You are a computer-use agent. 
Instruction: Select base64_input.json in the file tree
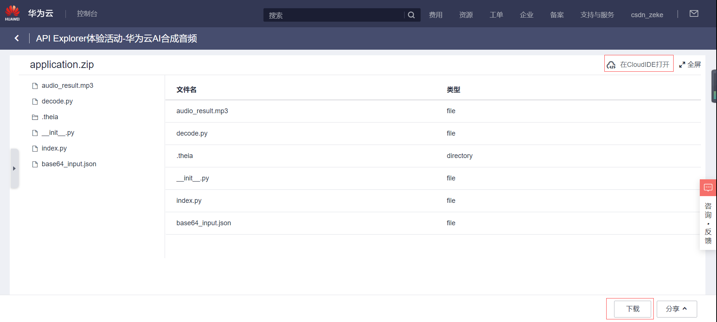tap(69, 164)
